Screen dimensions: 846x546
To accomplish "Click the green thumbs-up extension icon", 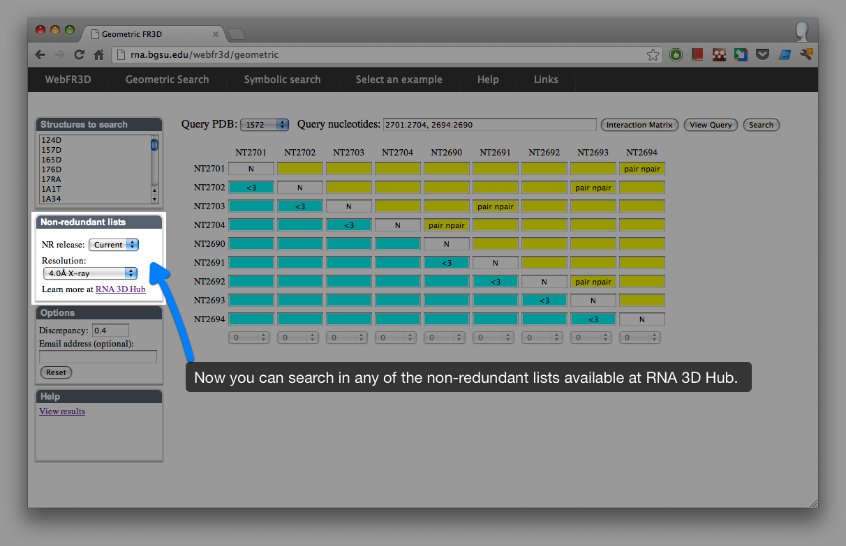I will pyautogui.click(x=676, y=54).
